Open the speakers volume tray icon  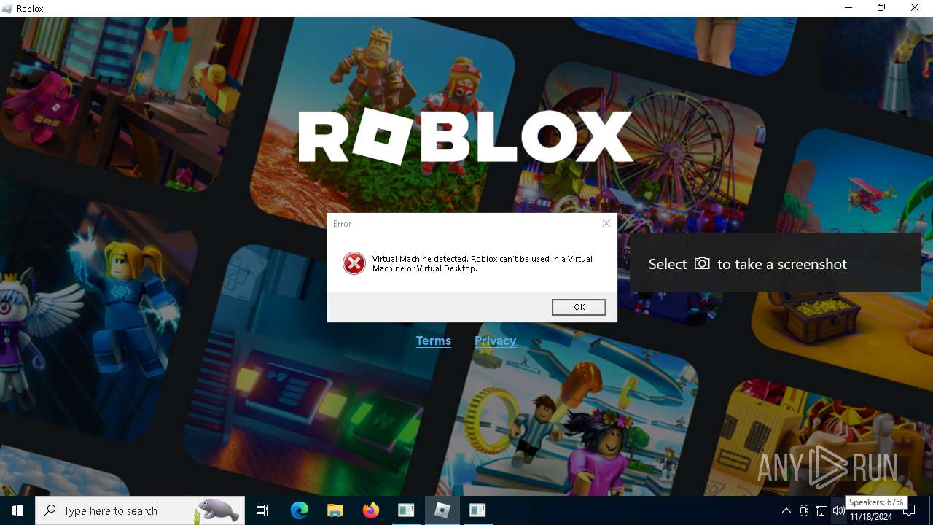[x=839, y=510]
